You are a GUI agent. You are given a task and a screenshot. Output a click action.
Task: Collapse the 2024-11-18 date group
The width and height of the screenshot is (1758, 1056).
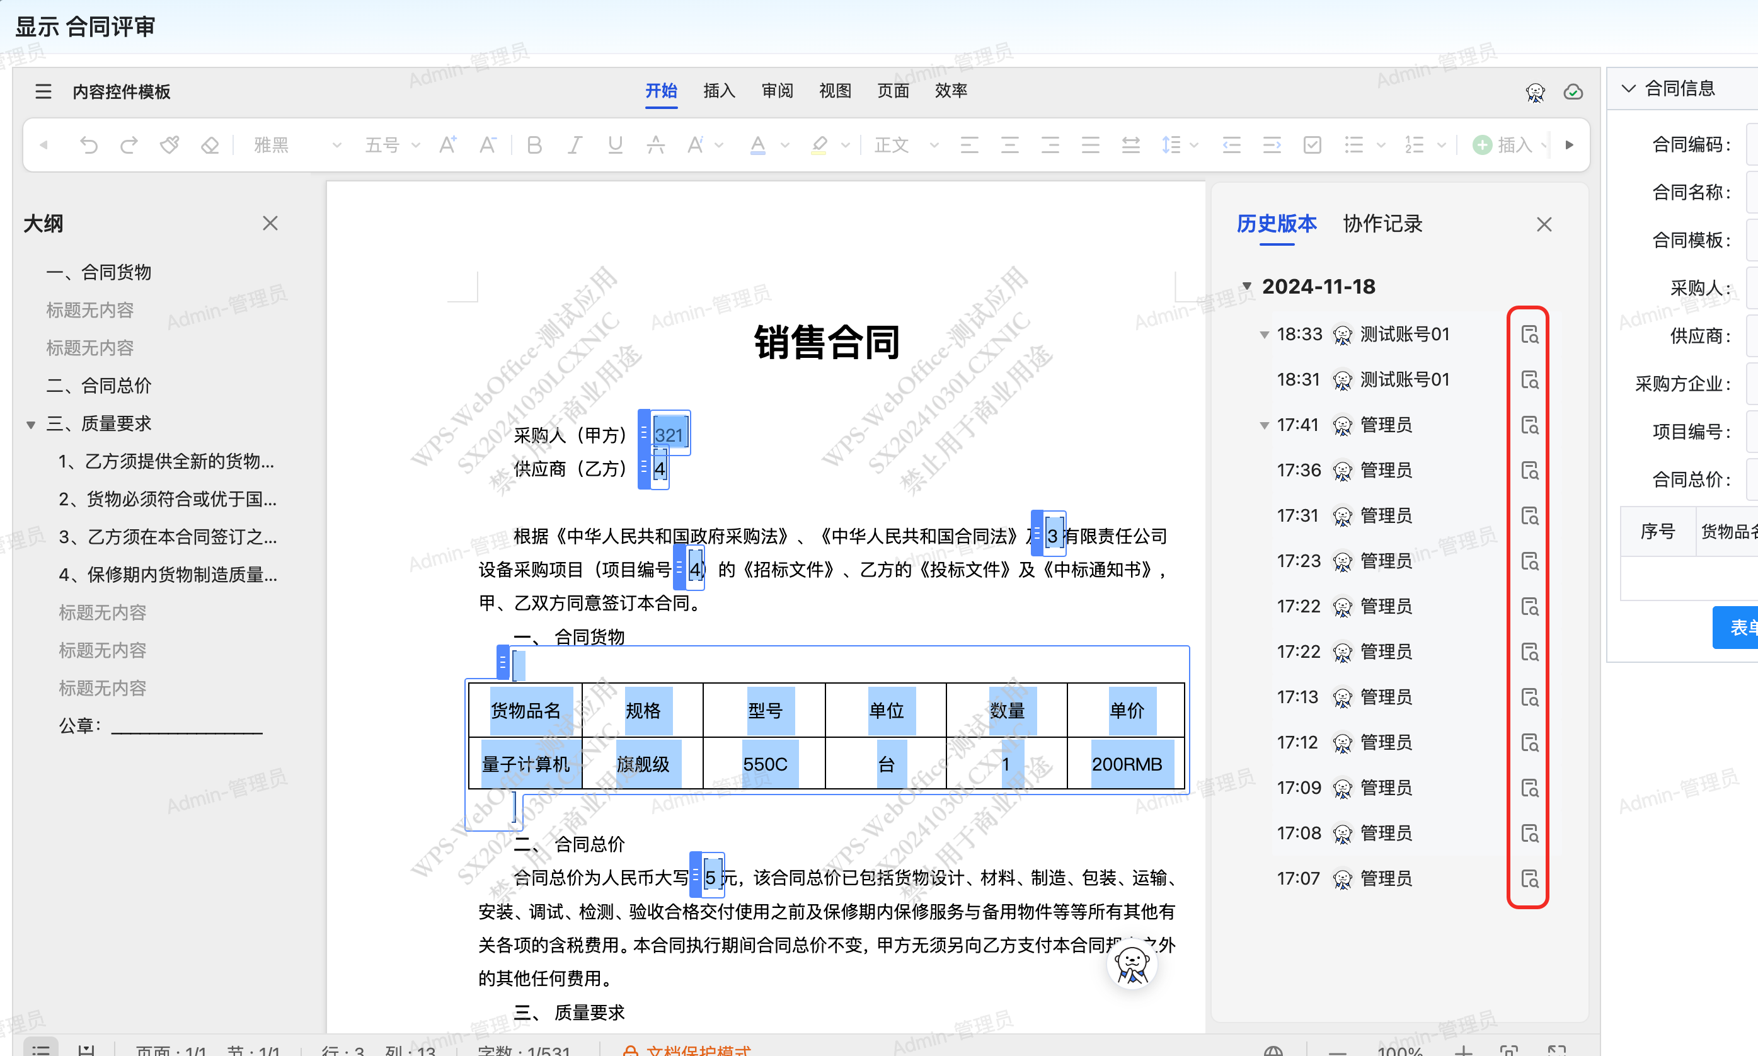(x=1246, y=286)
